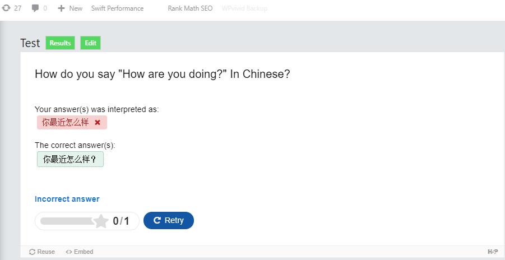
Task: Click the H5P logo icon
Action: coord(493,252)
